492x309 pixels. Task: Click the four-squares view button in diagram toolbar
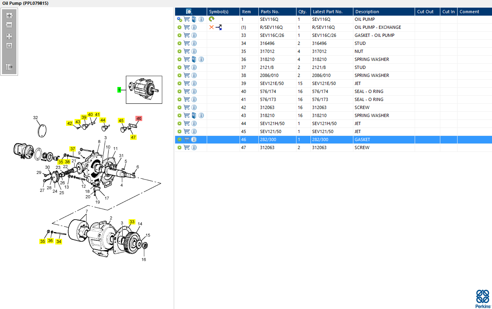pos(9,36)
